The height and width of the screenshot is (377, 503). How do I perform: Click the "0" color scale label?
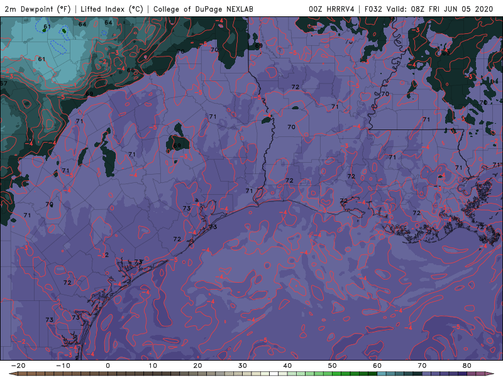pyautogui.click(x=108, y=366)
